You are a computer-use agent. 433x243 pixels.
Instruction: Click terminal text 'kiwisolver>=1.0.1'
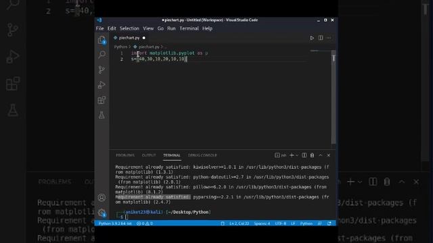[x=214, y=167]
